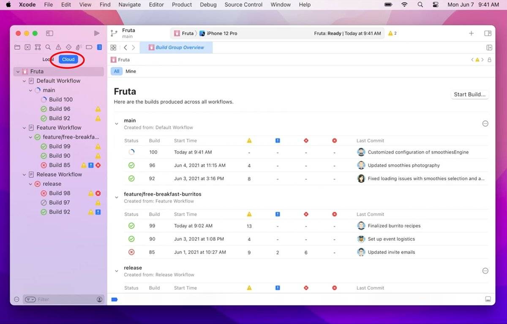
Task: Open the Editor menu
Action: [156, 5]
